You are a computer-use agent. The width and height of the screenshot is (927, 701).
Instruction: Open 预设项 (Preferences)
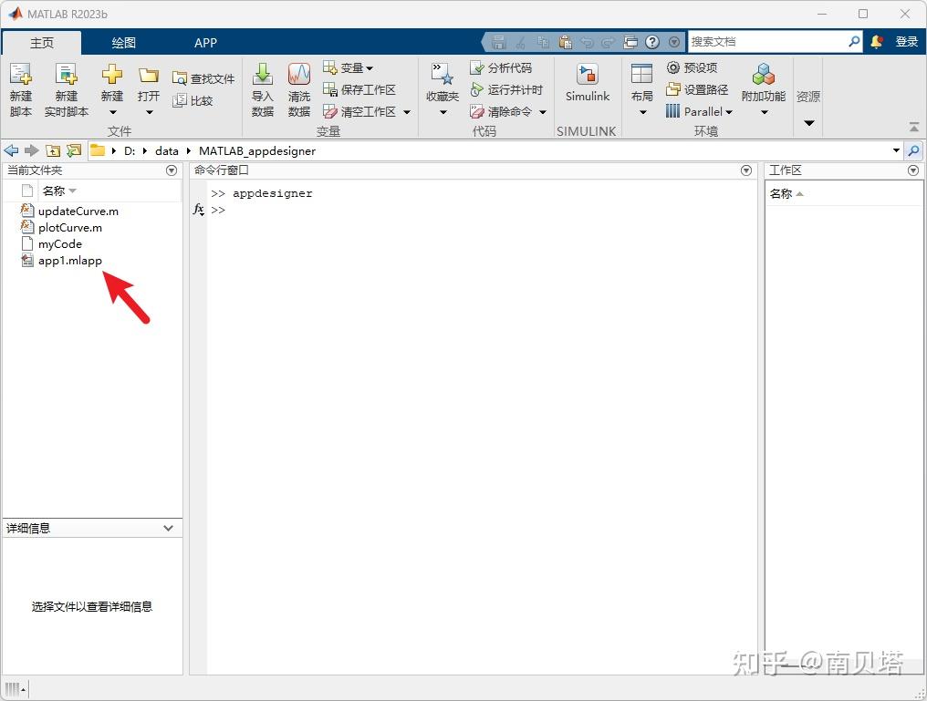[x=695, y=67]
